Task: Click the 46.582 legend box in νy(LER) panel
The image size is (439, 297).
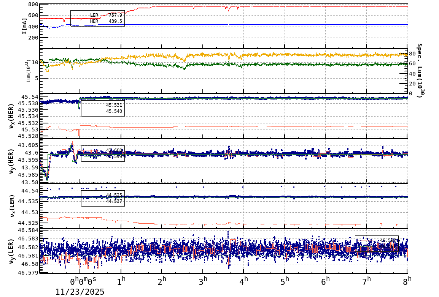Action: [377, 243]
